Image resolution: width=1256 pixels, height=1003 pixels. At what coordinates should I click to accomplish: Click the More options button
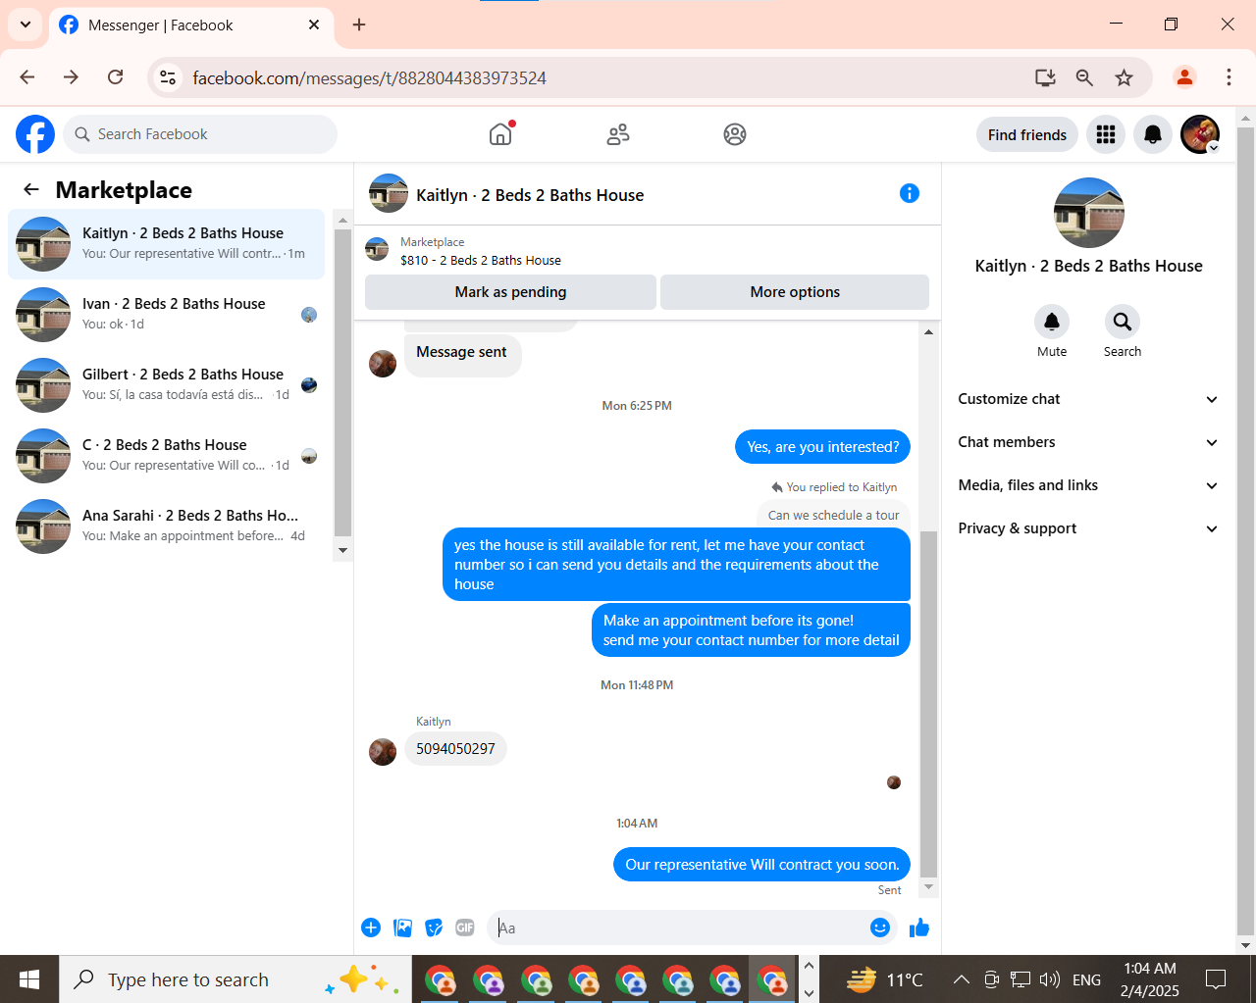[795, 292]
